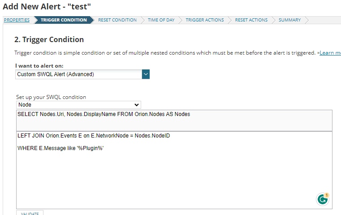The image size is (341, 215).
Task: Click the 'I want to alert on' label
Action: [39, 66]
